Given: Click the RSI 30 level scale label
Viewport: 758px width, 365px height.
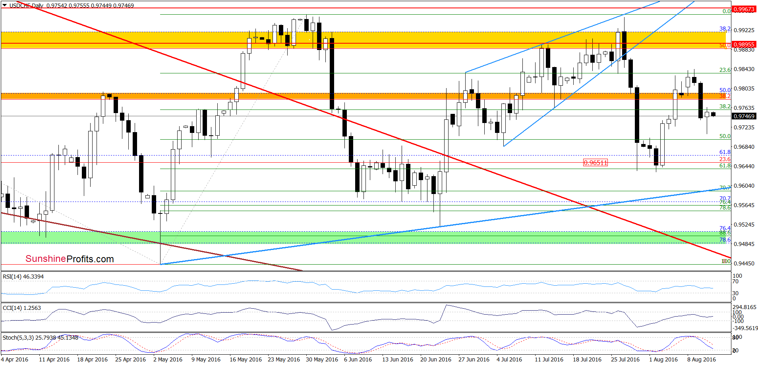Looking at the screenshot, I should (x=735, y=293).
